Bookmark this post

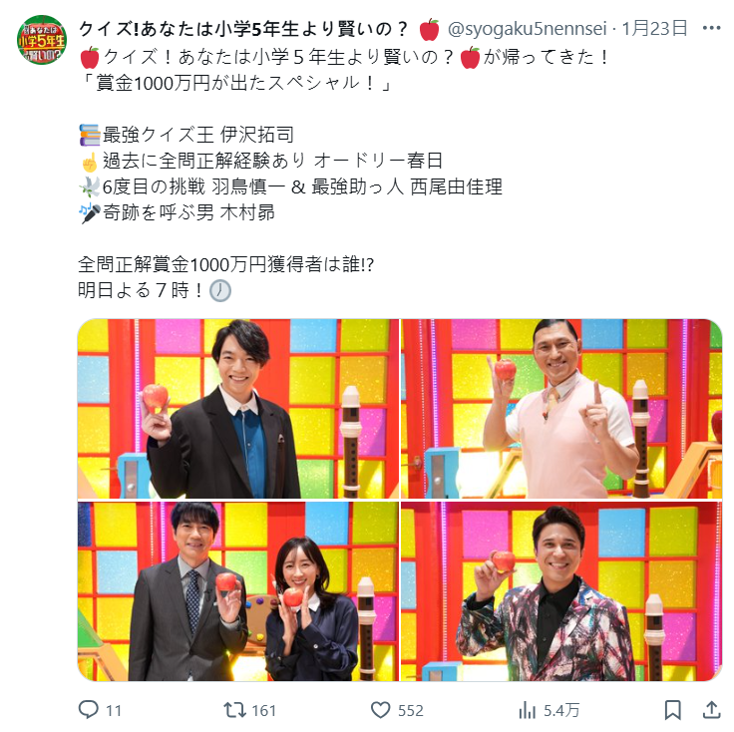[x=673, y=710]
